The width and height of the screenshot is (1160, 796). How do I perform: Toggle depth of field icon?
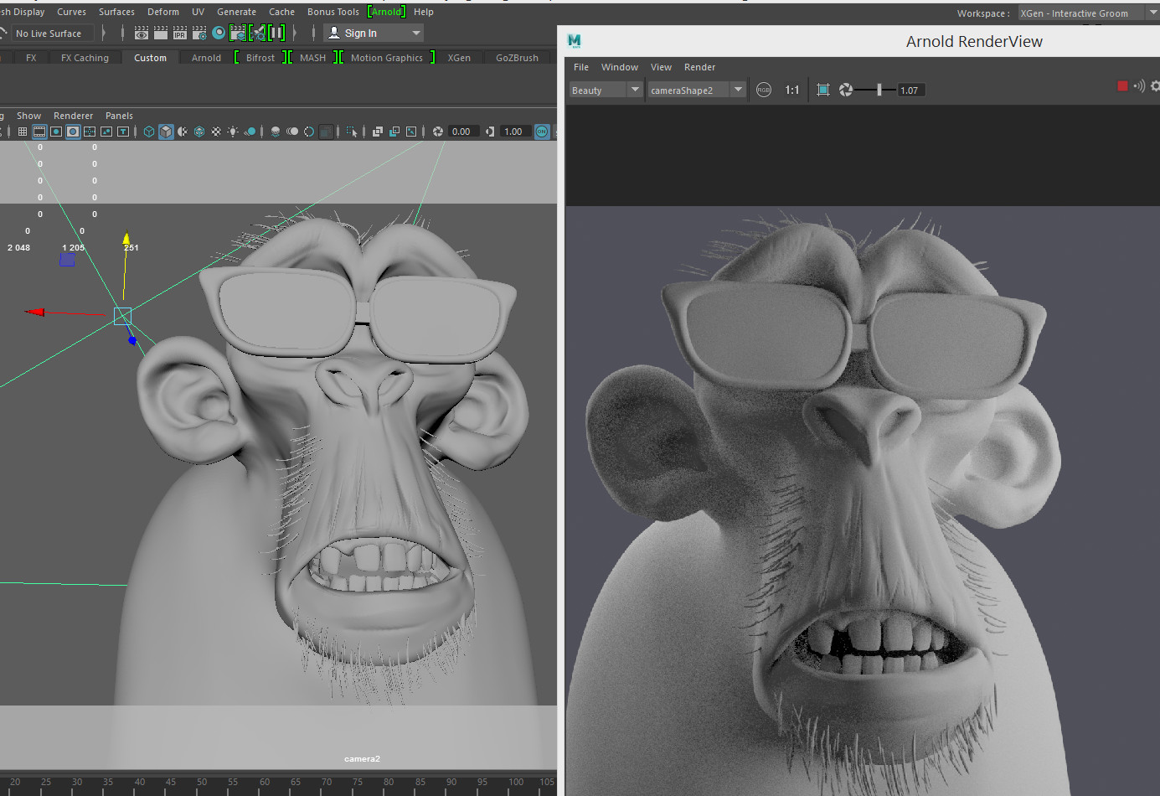(327, 132)
